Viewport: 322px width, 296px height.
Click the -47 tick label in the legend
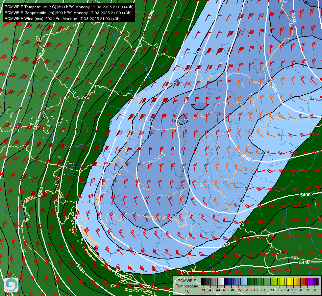coord(211,290)
